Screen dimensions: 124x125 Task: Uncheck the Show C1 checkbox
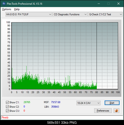click(7, 102)
